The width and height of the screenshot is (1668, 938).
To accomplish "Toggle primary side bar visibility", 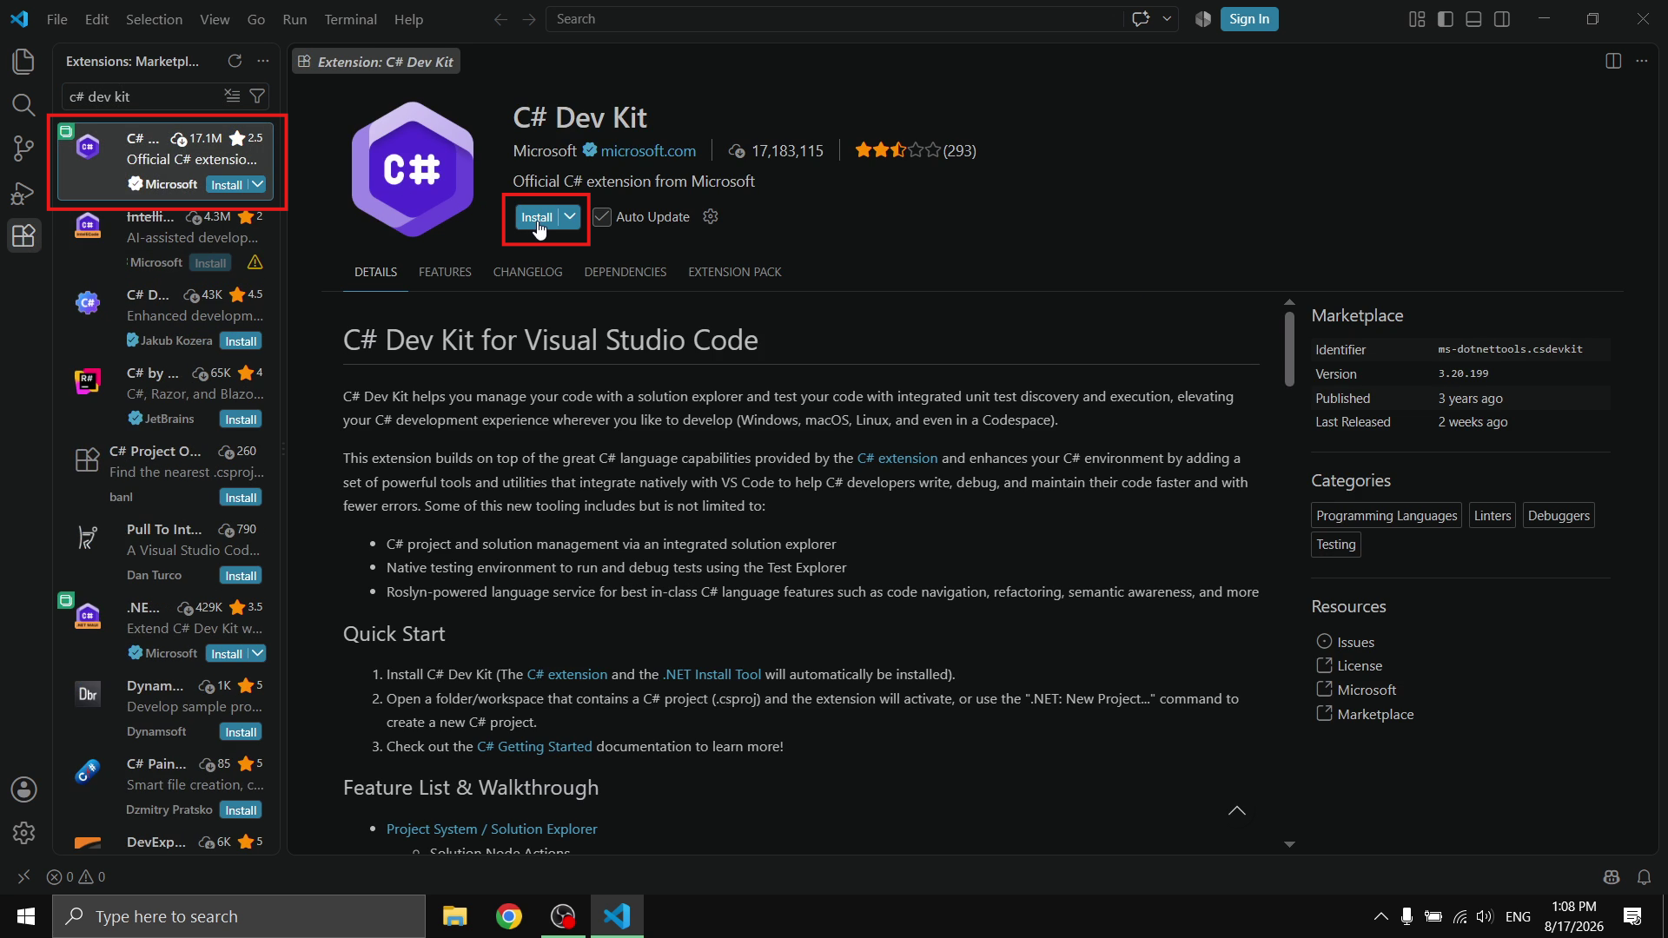I will point(1446,19).
